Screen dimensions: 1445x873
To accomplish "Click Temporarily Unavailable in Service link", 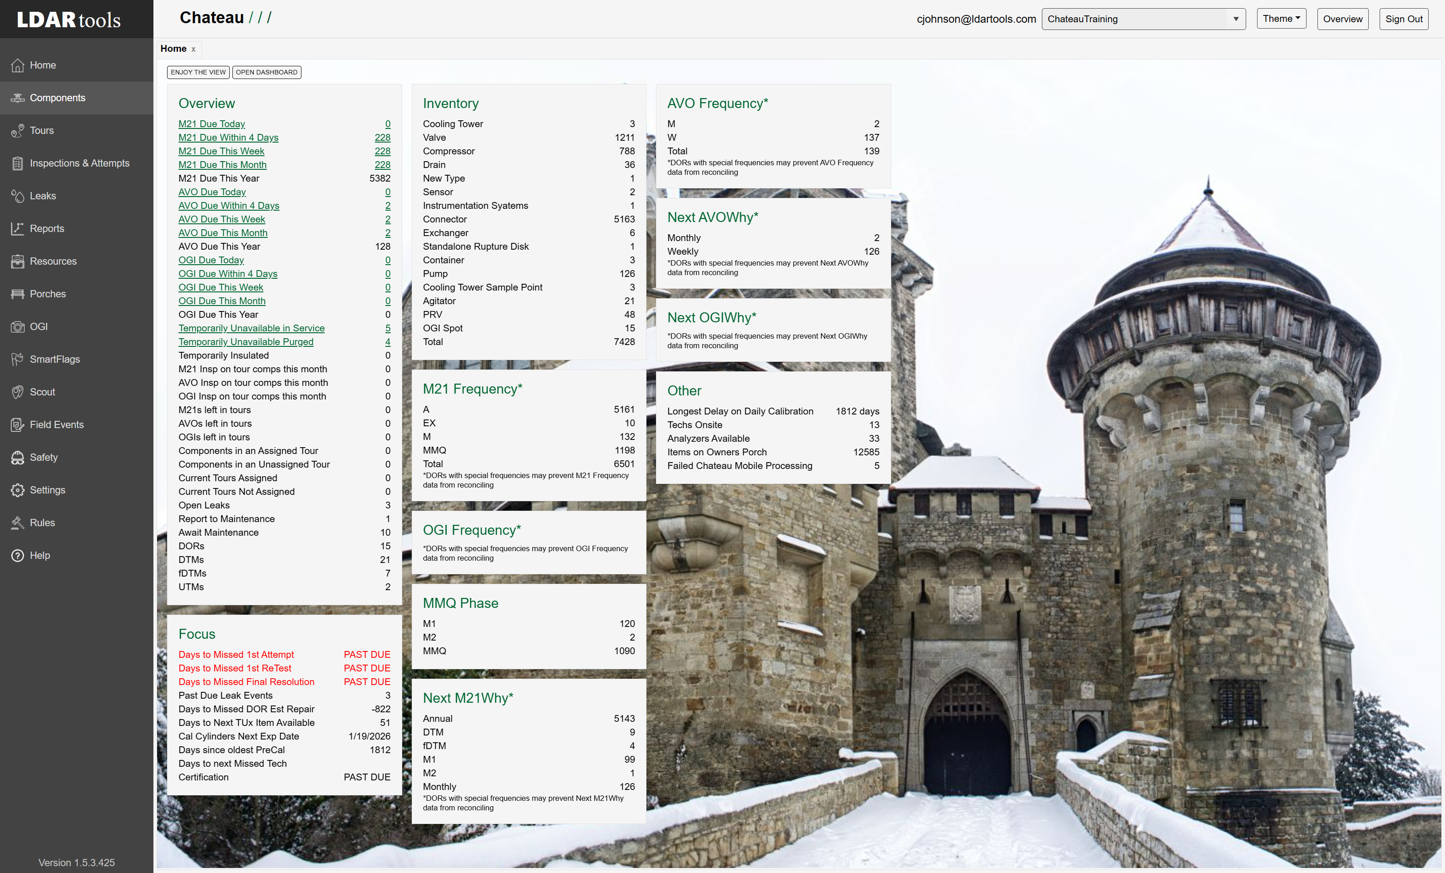I will pos(252,328).
